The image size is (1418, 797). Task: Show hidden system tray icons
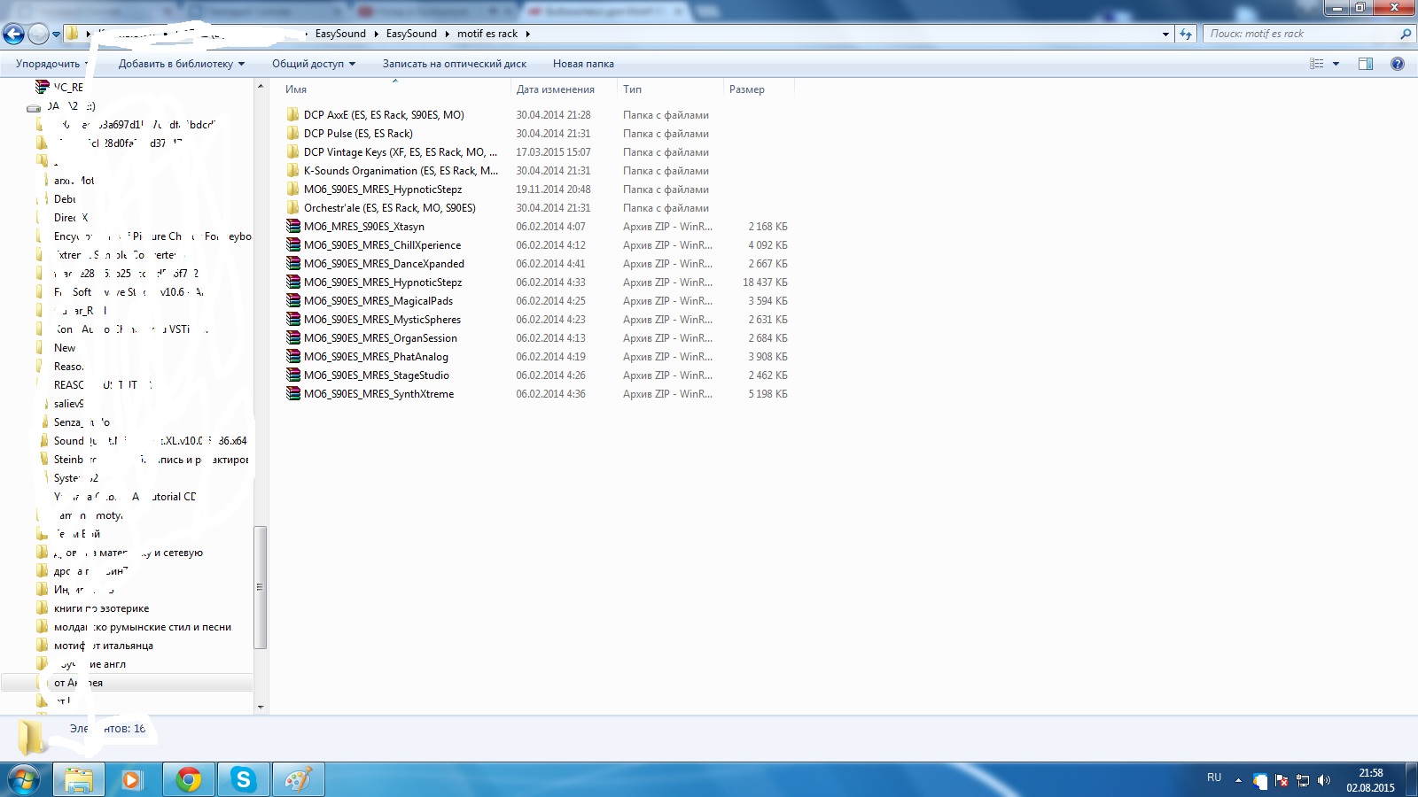(1238, 780)
